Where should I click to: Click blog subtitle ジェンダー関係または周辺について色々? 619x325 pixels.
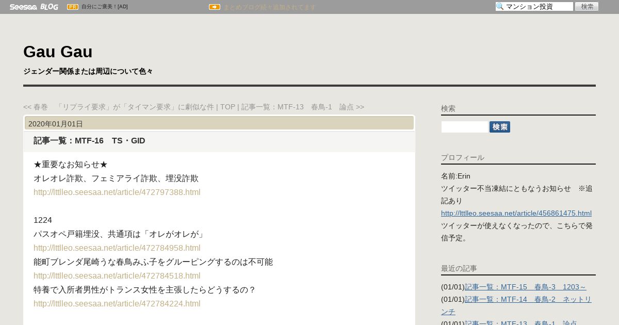pyautogui.click(x=88, y=71)
